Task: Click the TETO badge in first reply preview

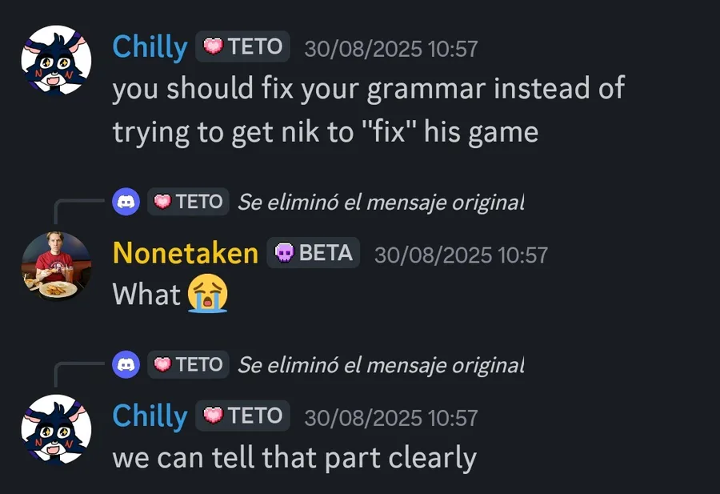Action: coord(188,202)
